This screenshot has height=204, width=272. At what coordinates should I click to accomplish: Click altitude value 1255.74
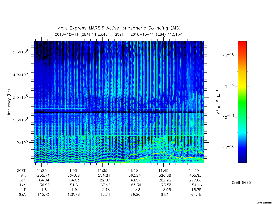click(42, 175)
